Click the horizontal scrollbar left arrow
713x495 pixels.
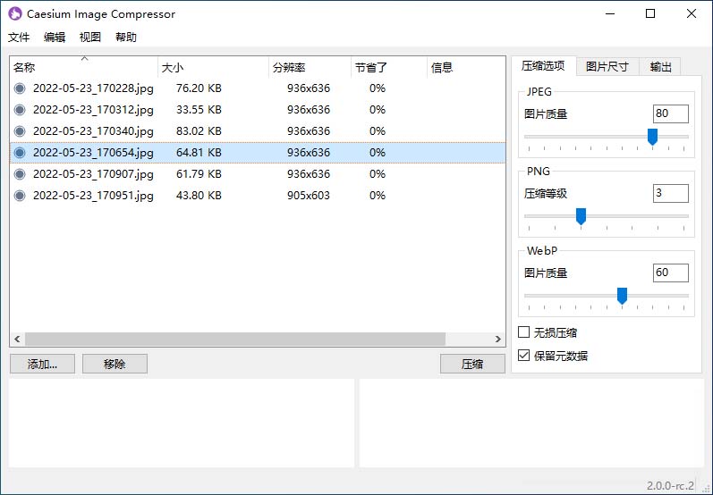pyautogui.click(x=17, y=339)
